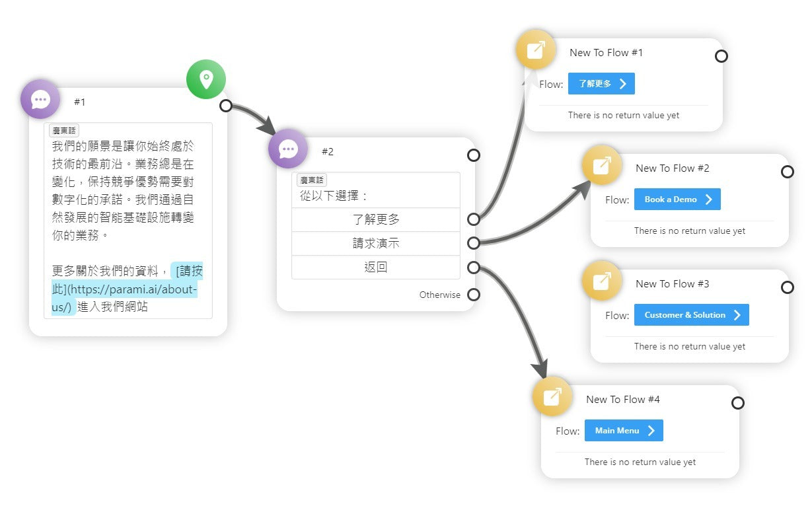Screen dimensions: 812x510
Task: Click the 廣東話 language tag in node #2
Action: (x=312, y=180)
